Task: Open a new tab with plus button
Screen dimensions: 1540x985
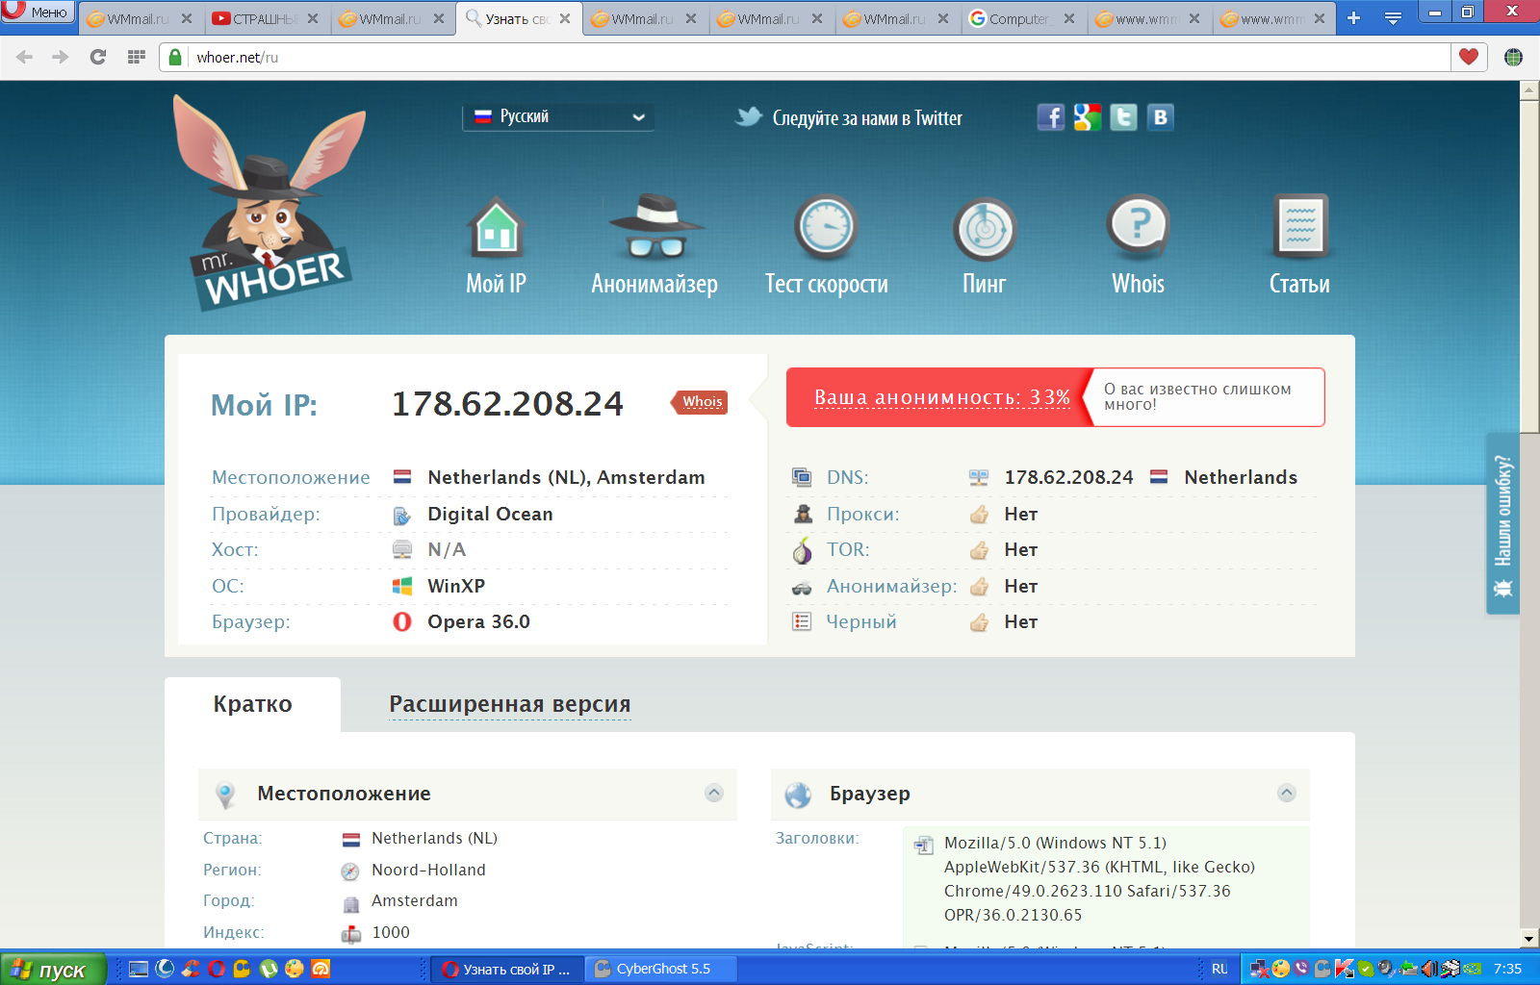Action: [1353, 18]
